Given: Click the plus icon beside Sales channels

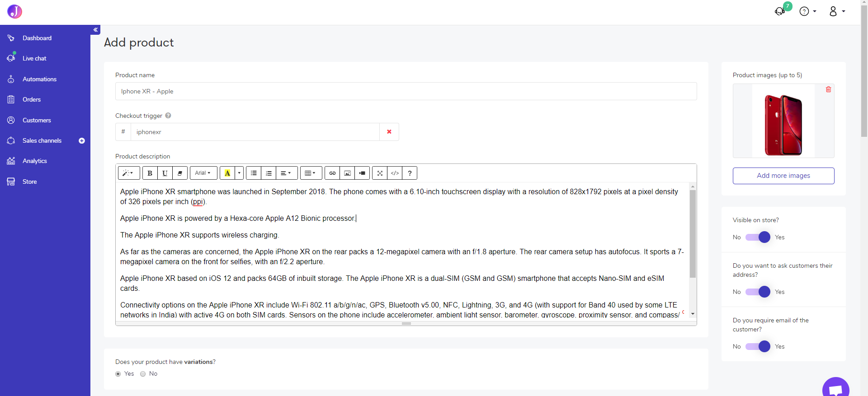Looking at the screenshot, I should click(x=82, y=141).
